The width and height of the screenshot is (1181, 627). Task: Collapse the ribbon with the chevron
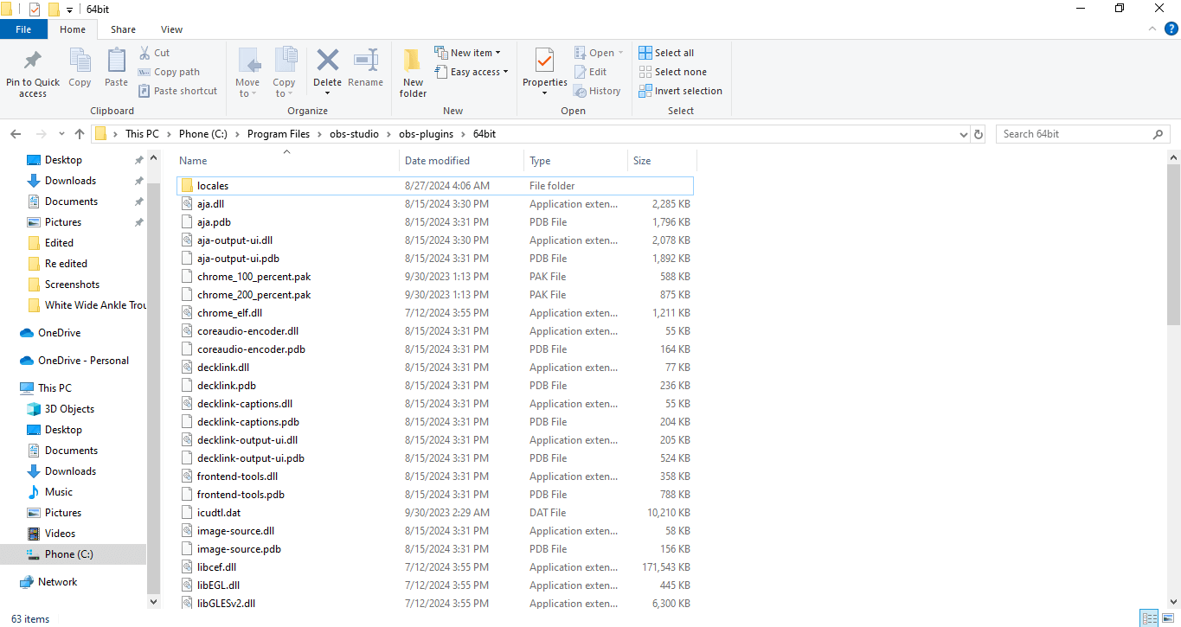1153,29
